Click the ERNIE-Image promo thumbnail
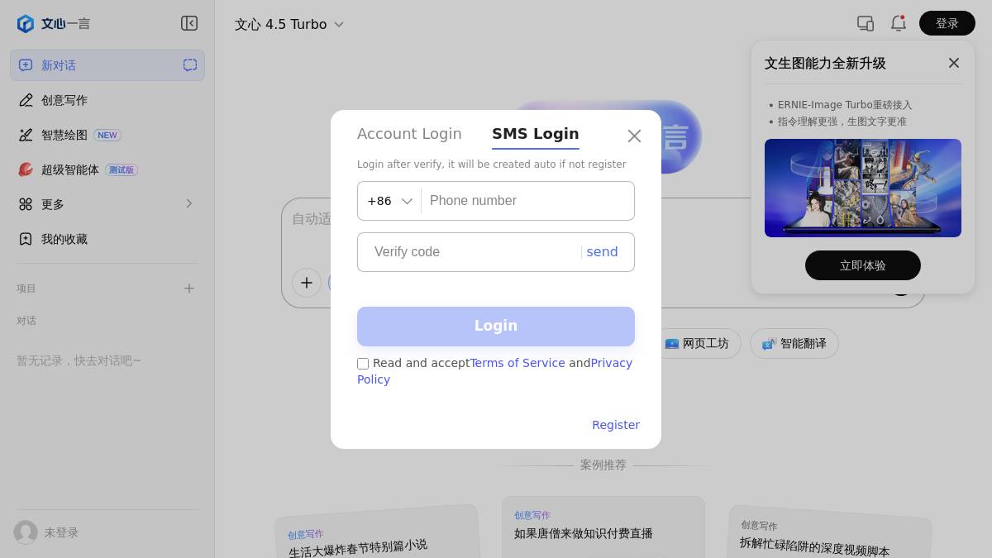The width and height of the screenshot is (992, 558). 863,188
